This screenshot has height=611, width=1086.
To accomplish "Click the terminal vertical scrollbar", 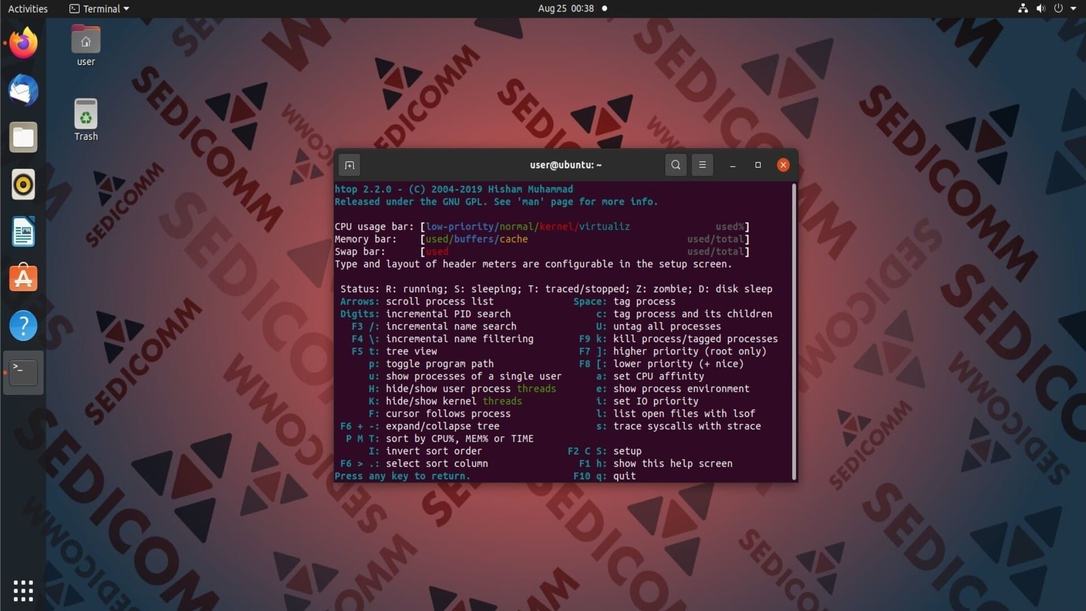I will [794, 332].
